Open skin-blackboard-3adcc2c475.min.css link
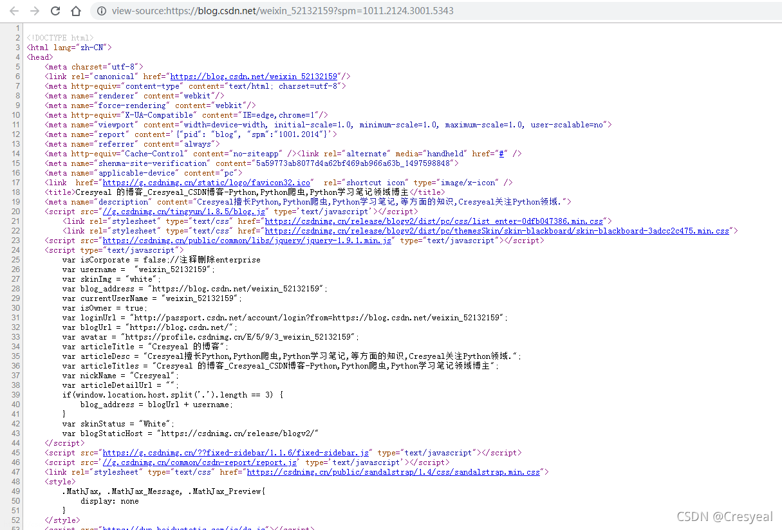Image resolution: width=782 pixels, height=530 pixels. coord(497,231)
